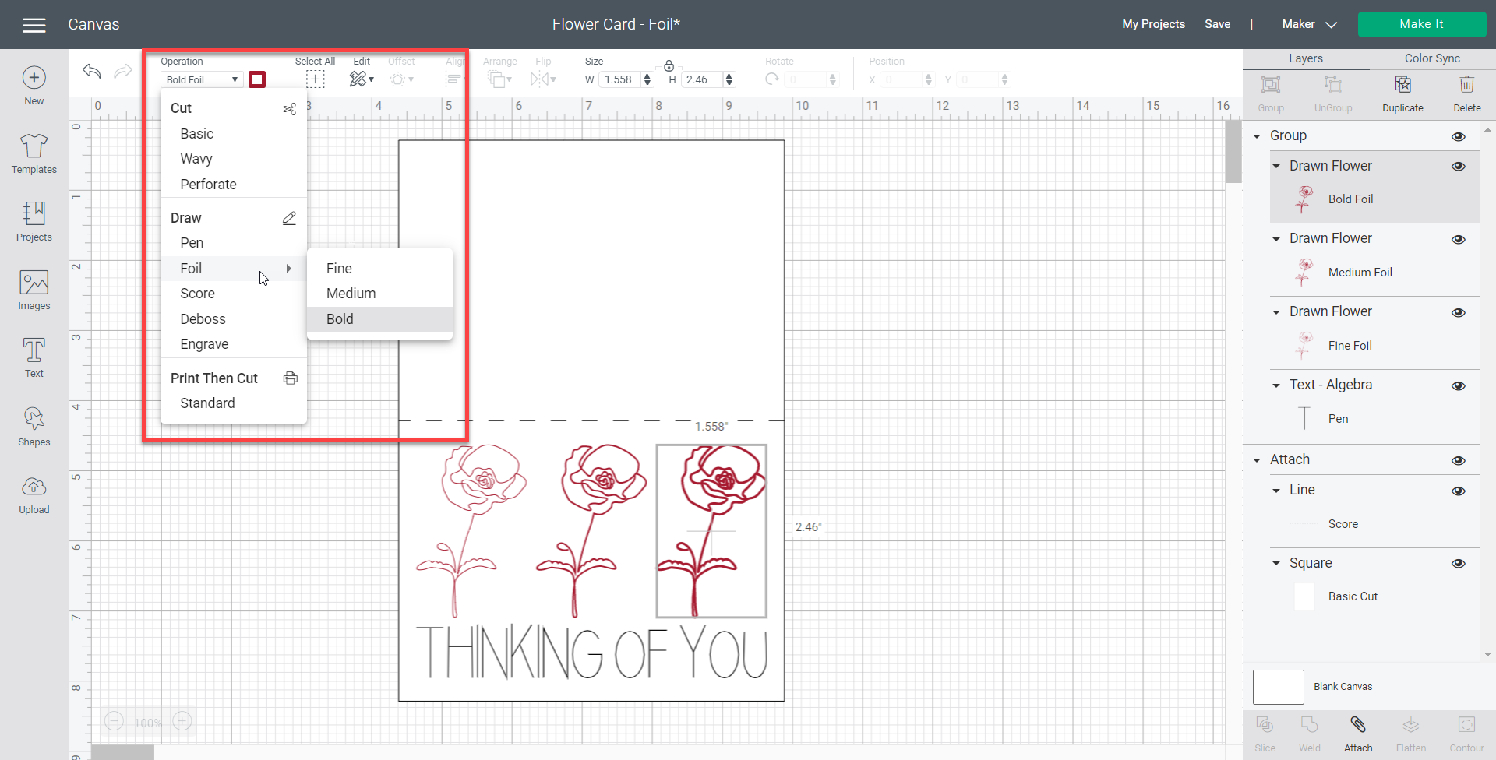The image size is (1496, 760).
Task: Open the hamburger main menu
Action: coord(34,26)
